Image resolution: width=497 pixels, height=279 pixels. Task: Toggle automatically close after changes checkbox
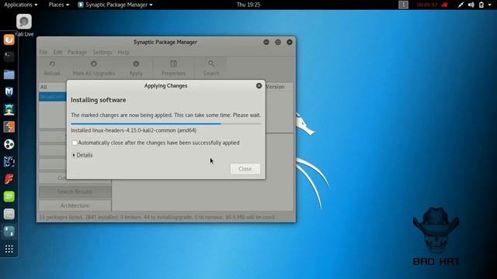(x=75, y=143)
